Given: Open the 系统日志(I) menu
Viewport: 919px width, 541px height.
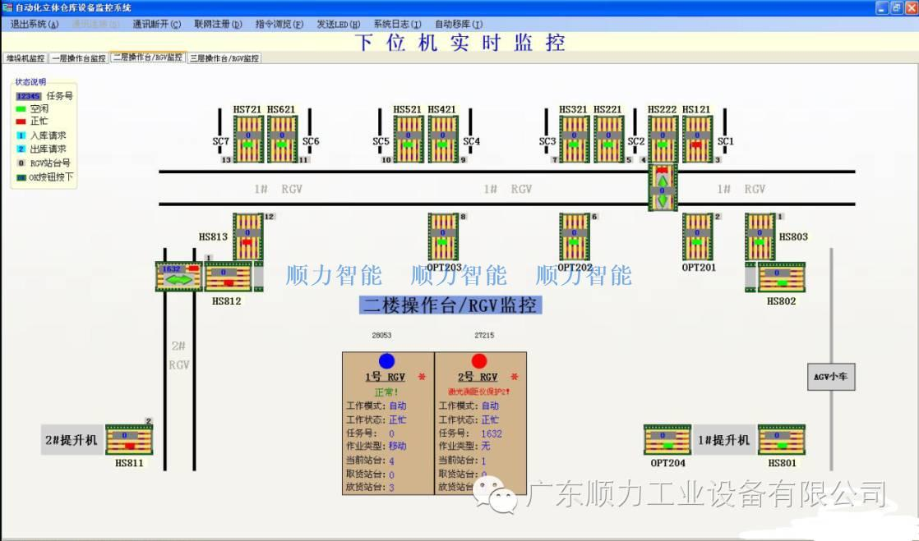Looking at the screenshot, I should click(398, 24).
